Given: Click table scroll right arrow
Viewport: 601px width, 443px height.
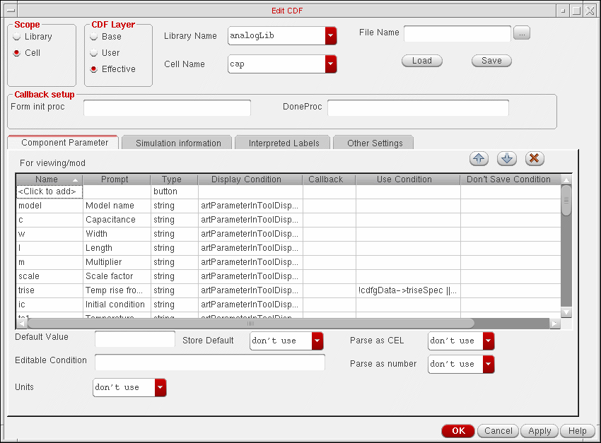Looking at the screenshot, I should 554,324.
